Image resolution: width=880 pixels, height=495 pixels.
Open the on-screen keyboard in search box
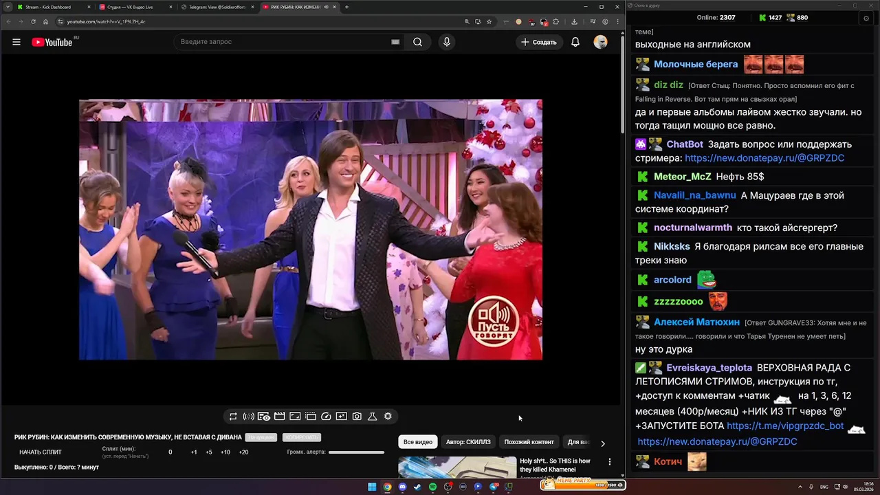[395, 42]
